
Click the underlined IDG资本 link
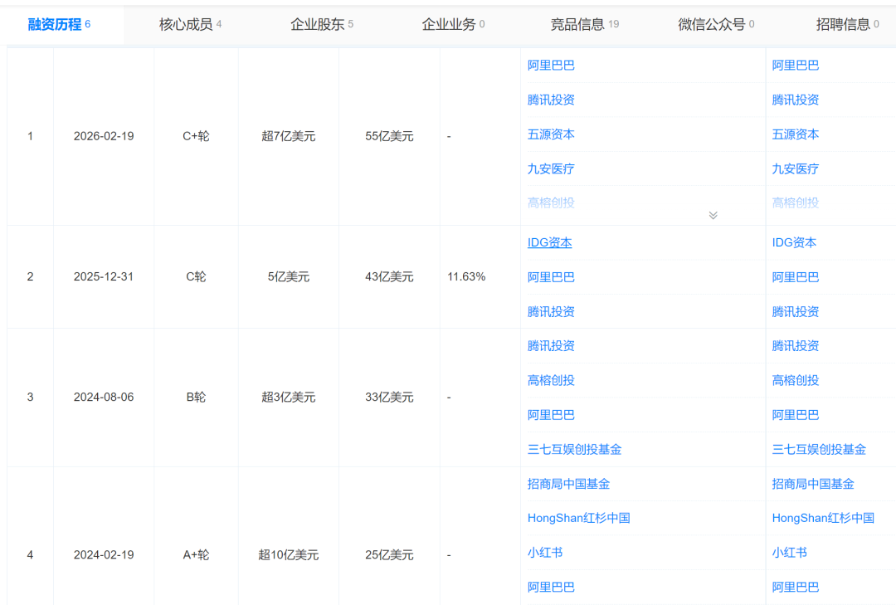(549, 242)
